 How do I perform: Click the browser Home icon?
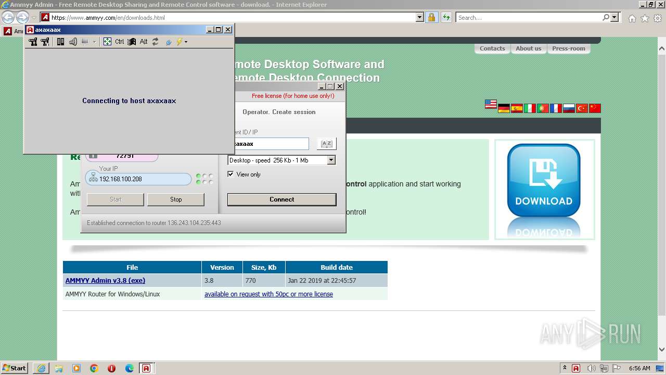[632, 18]
